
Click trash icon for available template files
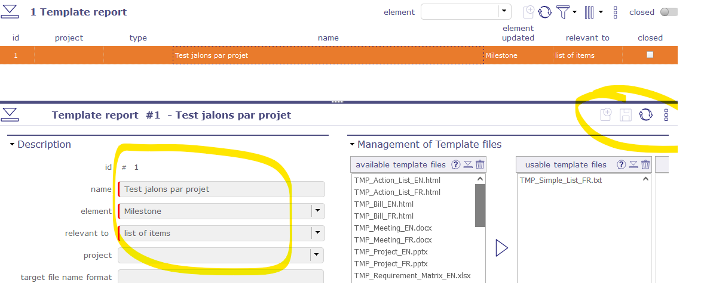480,165
